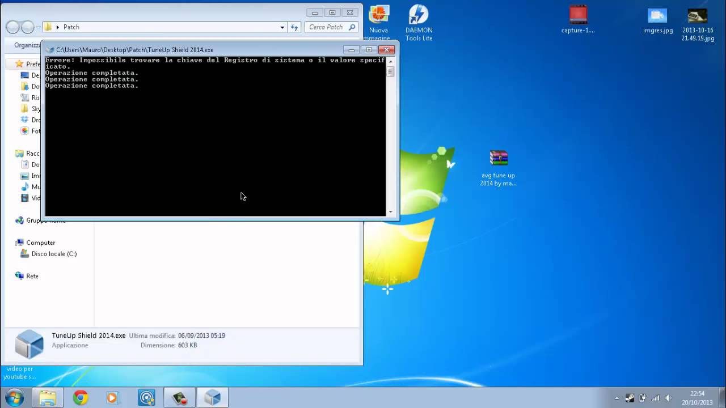Select the 06/09/2013 05:19 modified date
Screen dimensions: 726x408
point(201,336)
